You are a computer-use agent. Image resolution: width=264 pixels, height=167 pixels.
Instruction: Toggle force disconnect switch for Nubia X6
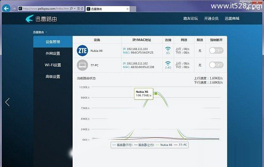click(x=216, y=51)
